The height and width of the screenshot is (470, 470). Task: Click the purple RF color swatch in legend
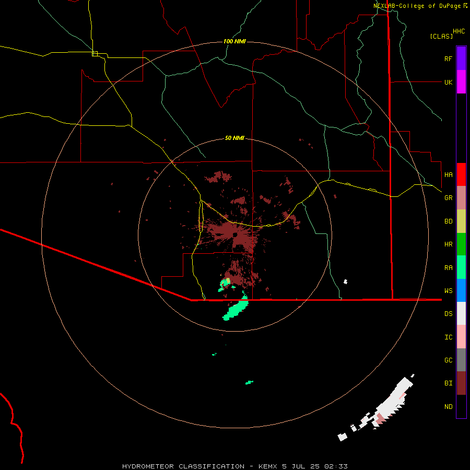[x=461, y=58]
